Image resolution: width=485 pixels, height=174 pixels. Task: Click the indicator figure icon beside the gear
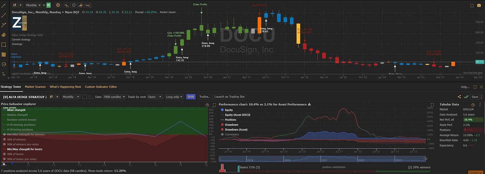pos(67,5)
